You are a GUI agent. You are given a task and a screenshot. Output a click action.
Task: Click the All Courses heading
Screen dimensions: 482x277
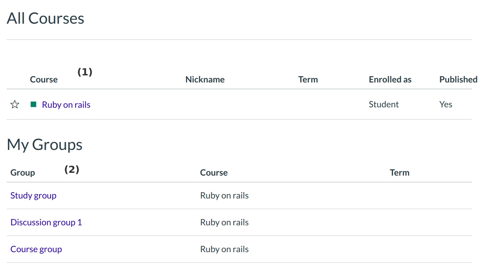(45, 19)
